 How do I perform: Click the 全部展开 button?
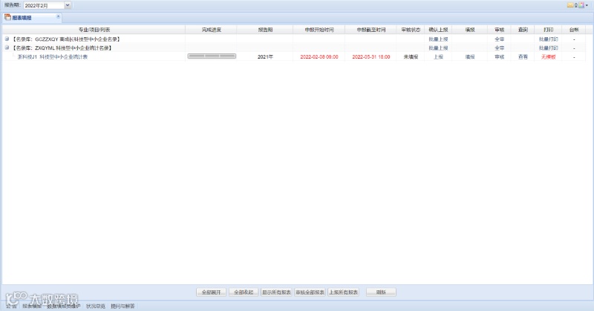tap(211, 292)
